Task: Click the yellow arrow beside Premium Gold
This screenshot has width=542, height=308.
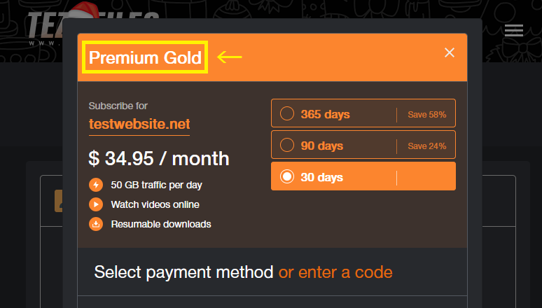Action: [230, 57]
